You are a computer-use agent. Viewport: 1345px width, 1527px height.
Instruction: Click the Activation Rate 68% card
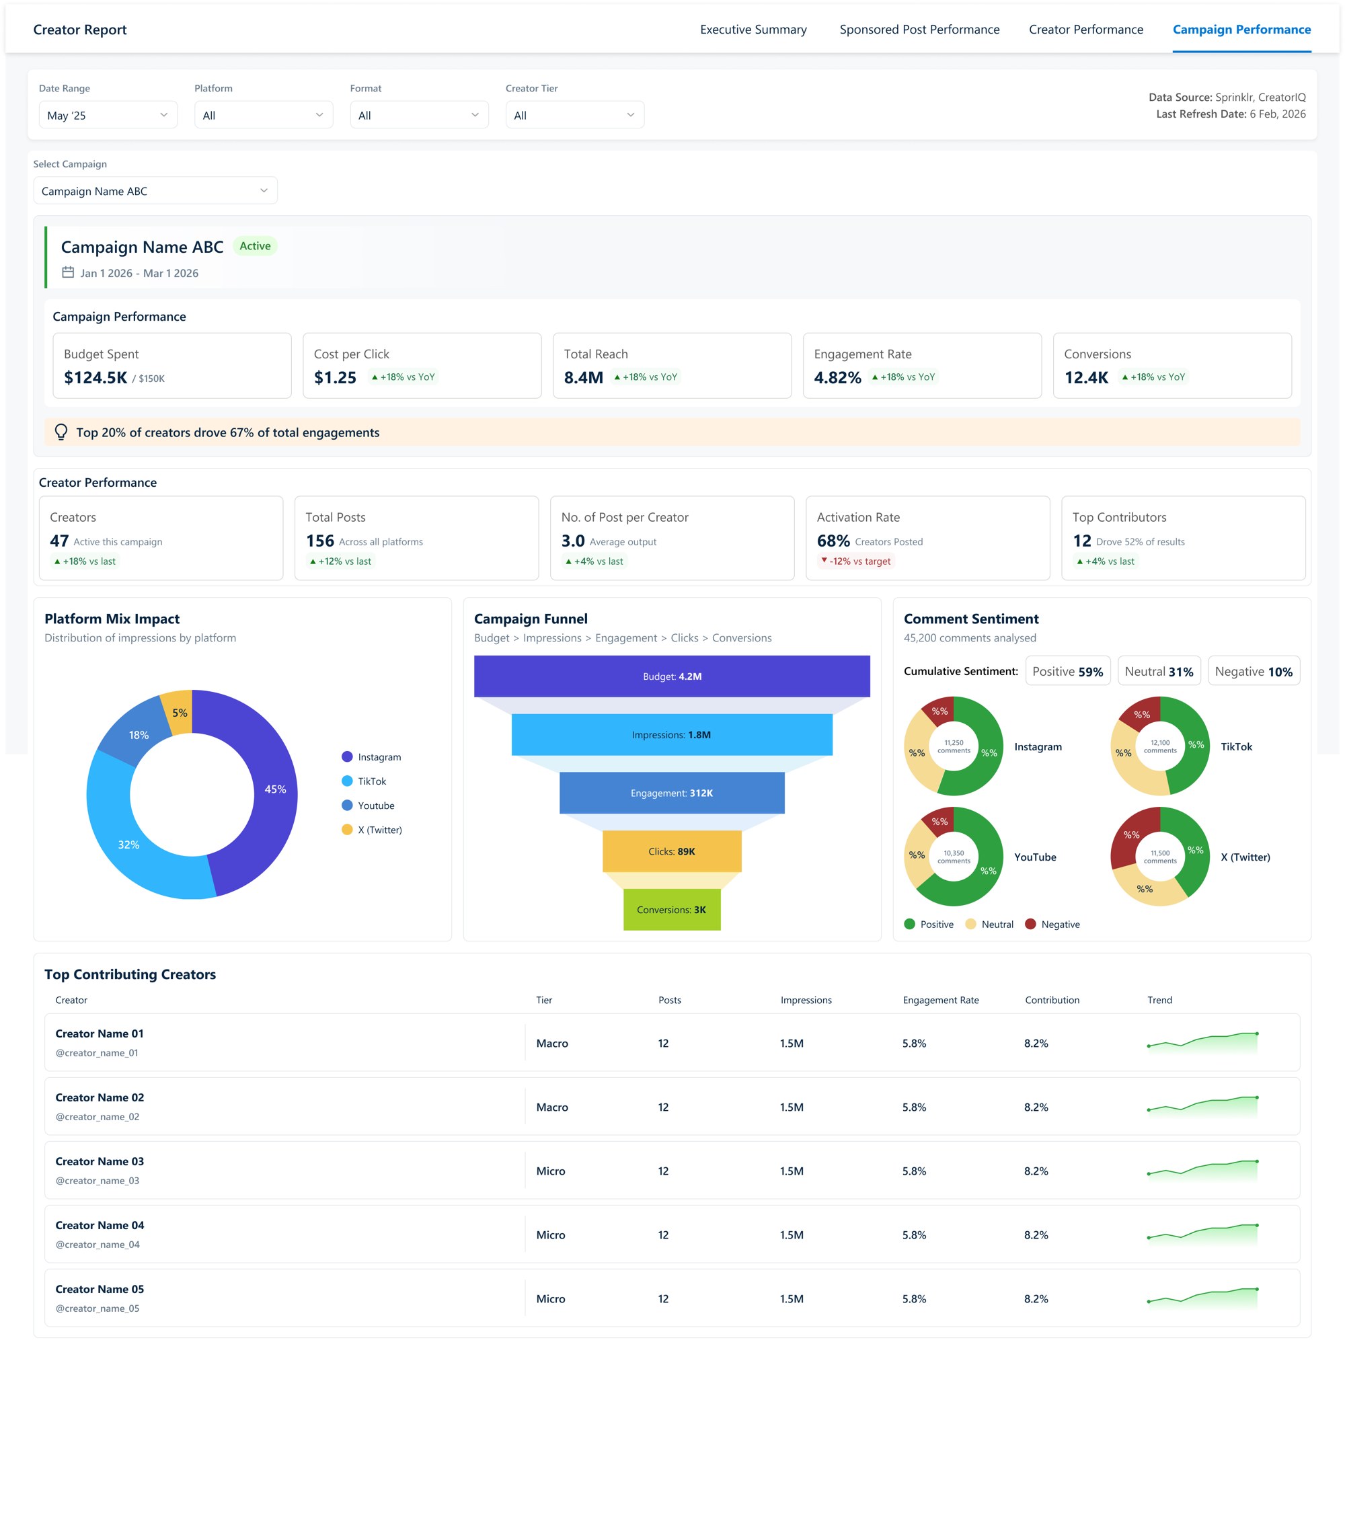(927, 538)
